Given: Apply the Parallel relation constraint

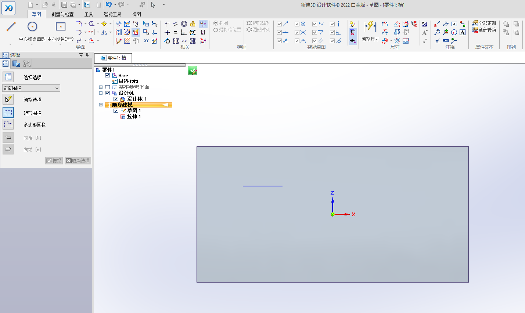Looking at the screenshot, I should 175,24.
